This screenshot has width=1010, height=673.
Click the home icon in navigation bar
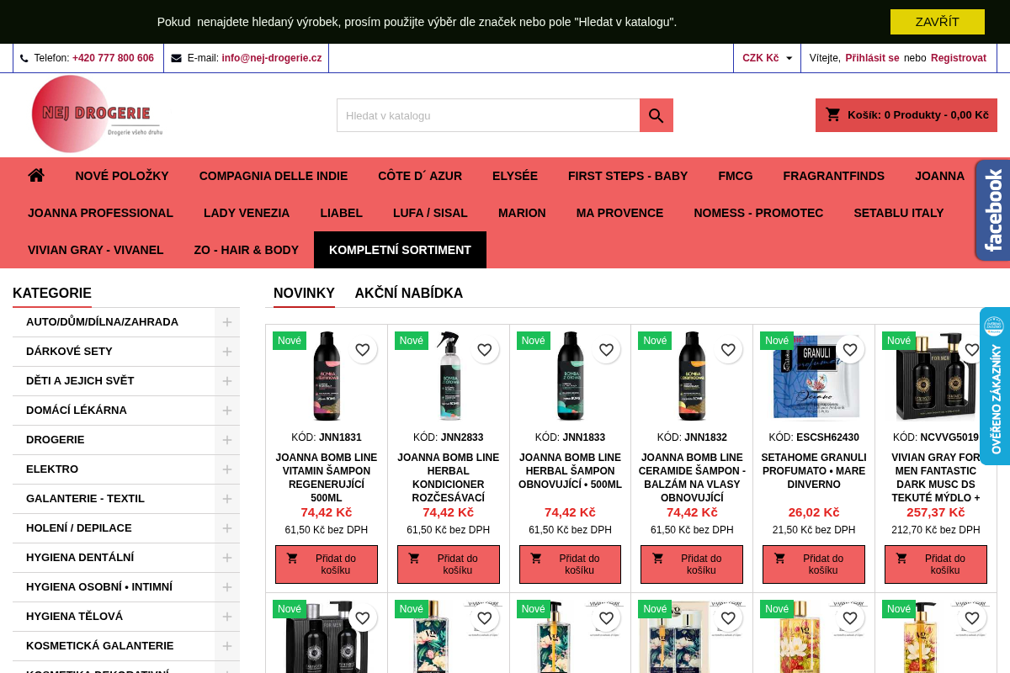tap(36, 176)
